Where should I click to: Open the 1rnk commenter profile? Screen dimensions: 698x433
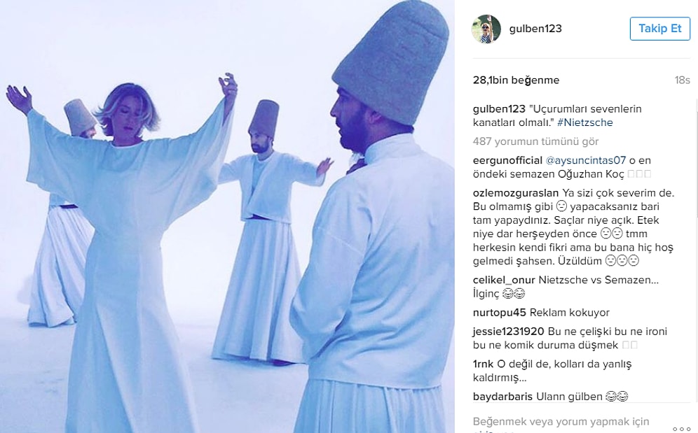483,364
